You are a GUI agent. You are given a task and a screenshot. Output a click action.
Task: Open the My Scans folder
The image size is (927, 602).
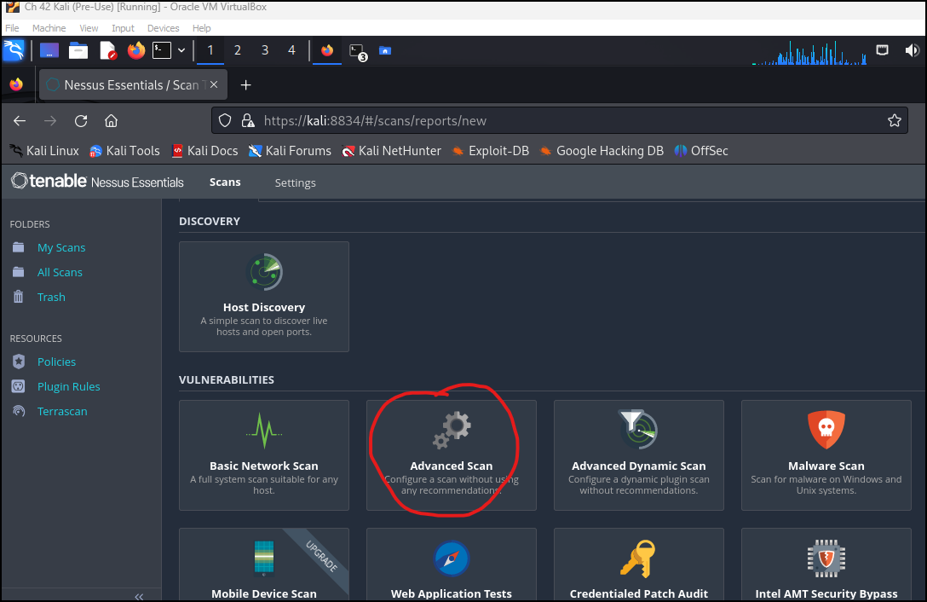coord(60,247)
